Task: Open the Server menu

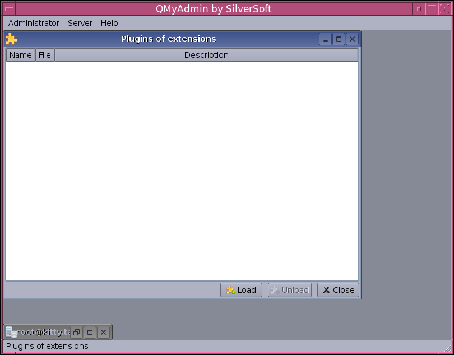Action: point(80,23)
